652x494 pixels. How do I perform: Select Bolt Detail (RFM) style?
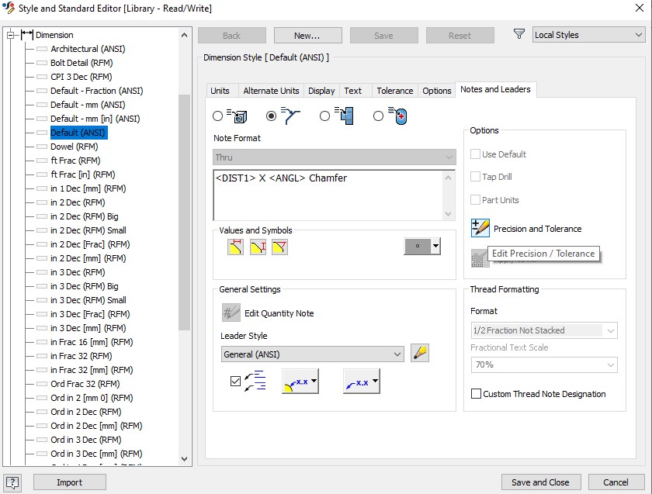pyautogui.click(x=81, y=63)
